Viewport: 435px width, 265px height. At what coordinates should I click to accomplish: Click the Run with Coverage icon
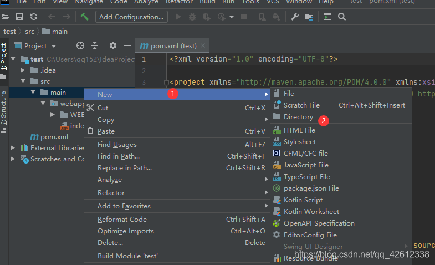[206, 17]
